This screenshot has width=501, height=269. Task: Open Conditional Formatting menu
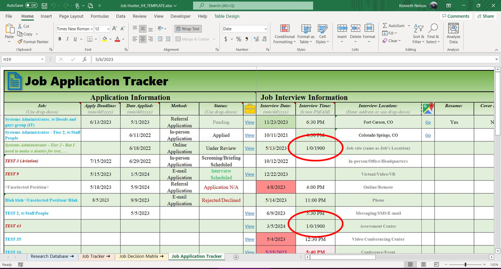pos(284,33)
